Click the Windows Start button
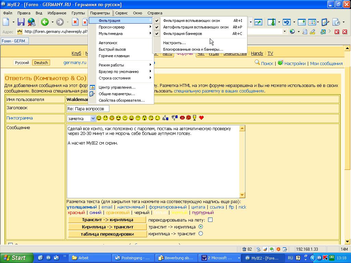Viewport: 351px width, 263px height. pos(16,258)
